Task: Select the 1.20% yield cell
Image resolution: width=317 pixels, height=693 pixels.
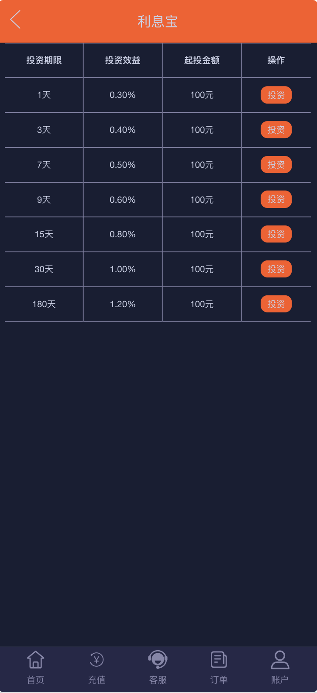Action: pyautogui.click(x=123, y=304)
